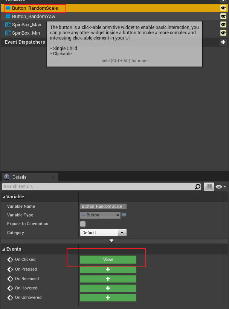The width and height of the screenshot is (229, 309).
Task: Click the Expose to Cinematics label
Action: (27, 224)
